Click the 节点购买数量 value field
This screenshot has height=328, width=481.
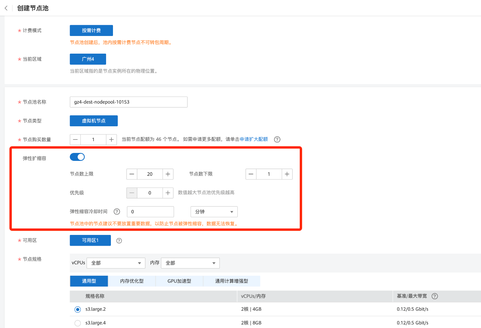click(x=93, y=139)
